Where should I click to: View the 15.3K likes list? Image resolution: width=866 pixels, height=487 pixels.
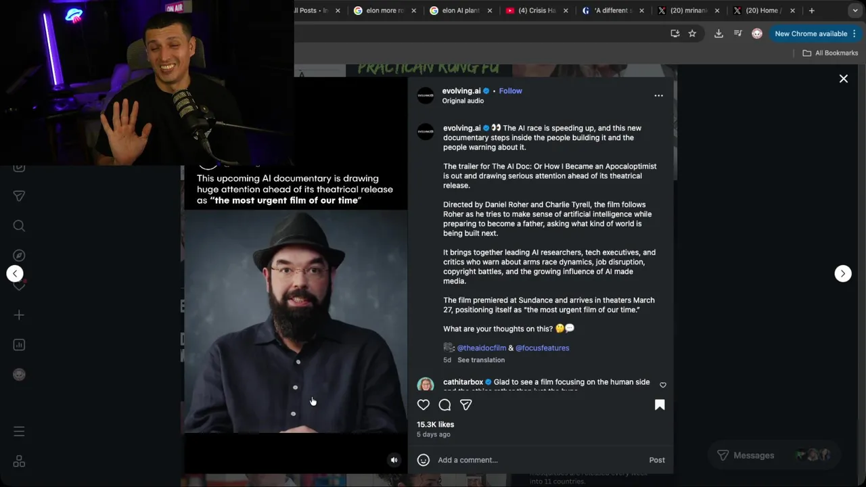[435, 425]
